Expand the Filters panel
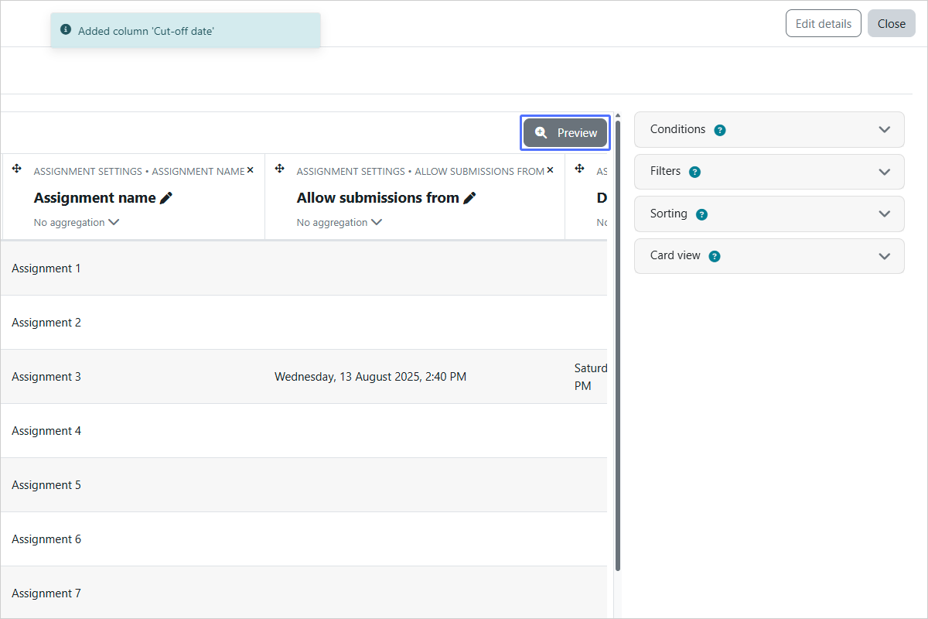Image resolution: width=928 pixels, height=619 pixels. coord(769,171)
